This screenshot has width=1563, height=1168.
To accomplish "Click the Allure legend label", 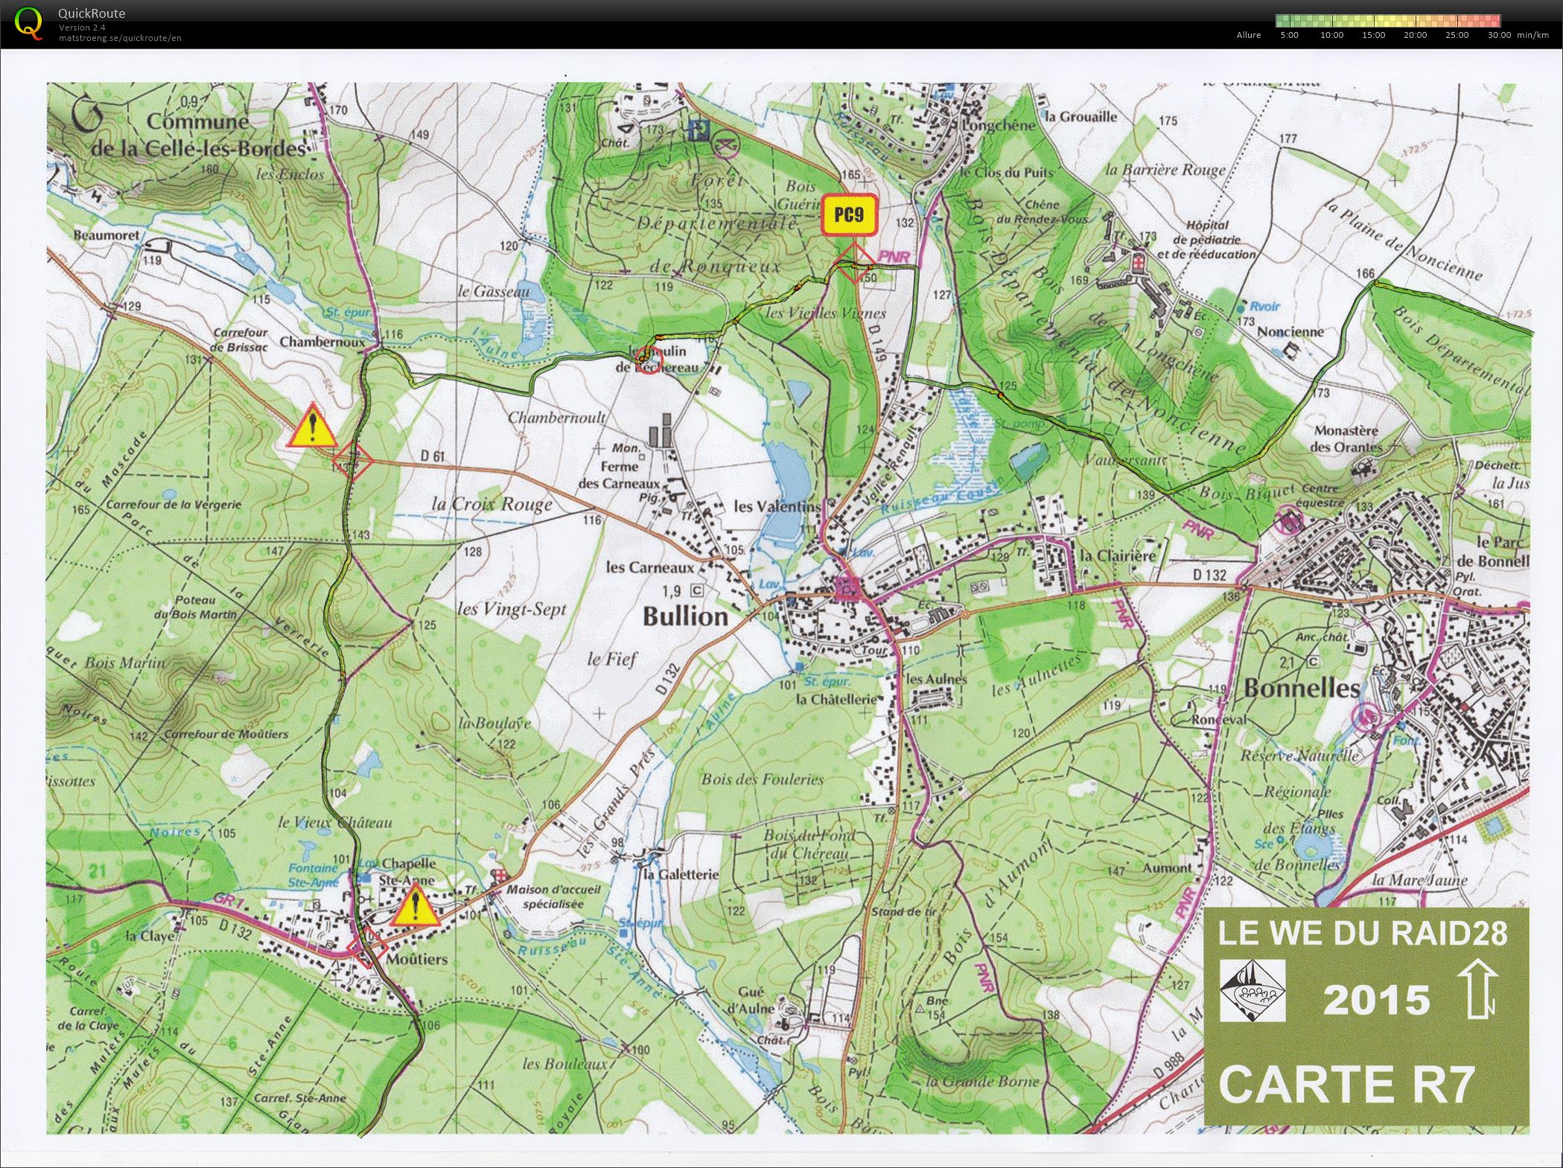I will (1248, 35).
